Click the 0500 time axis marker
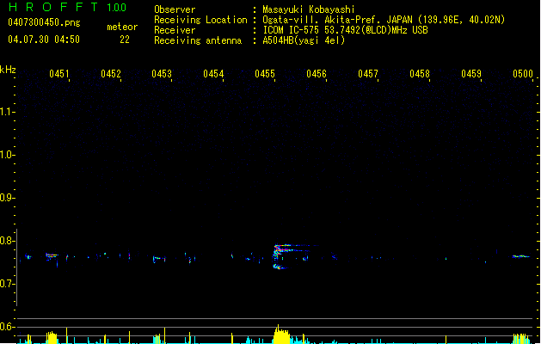Image resolution: width=541 pixels, height=344 pixels. pos(523,74)
